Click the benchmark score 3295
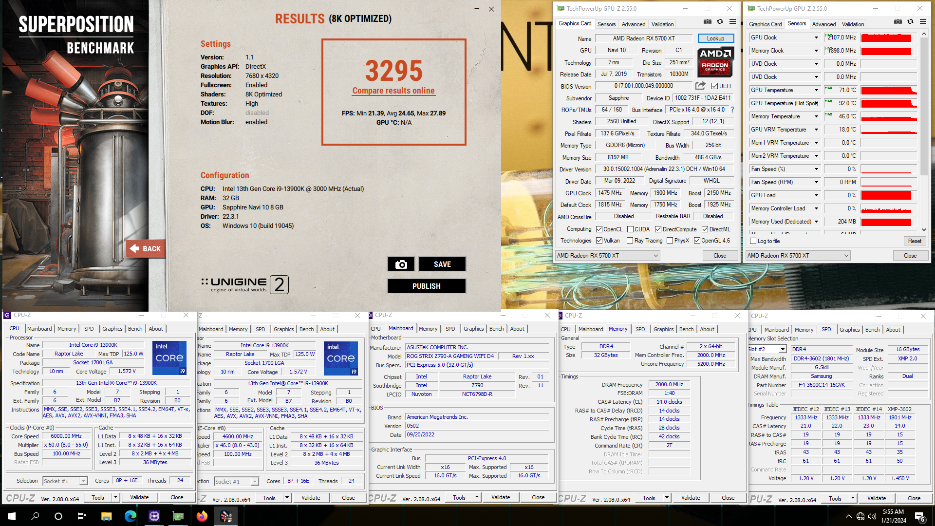935x526 pixels. (393, 71)
